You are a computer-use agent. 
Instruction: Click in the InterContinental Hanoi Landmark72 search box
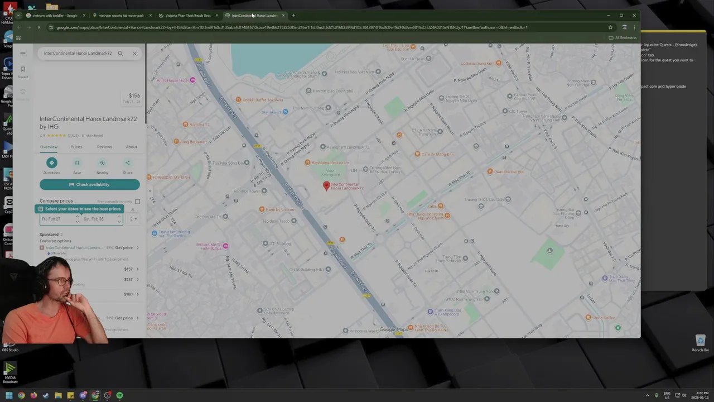tap(78, 54)
